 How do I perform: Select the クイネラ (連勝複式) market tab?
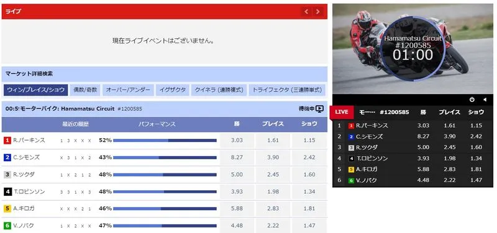(x=219, y=90)
